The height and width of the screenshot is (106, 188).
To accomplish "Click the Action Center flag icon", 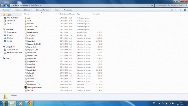I will [163, 103].
